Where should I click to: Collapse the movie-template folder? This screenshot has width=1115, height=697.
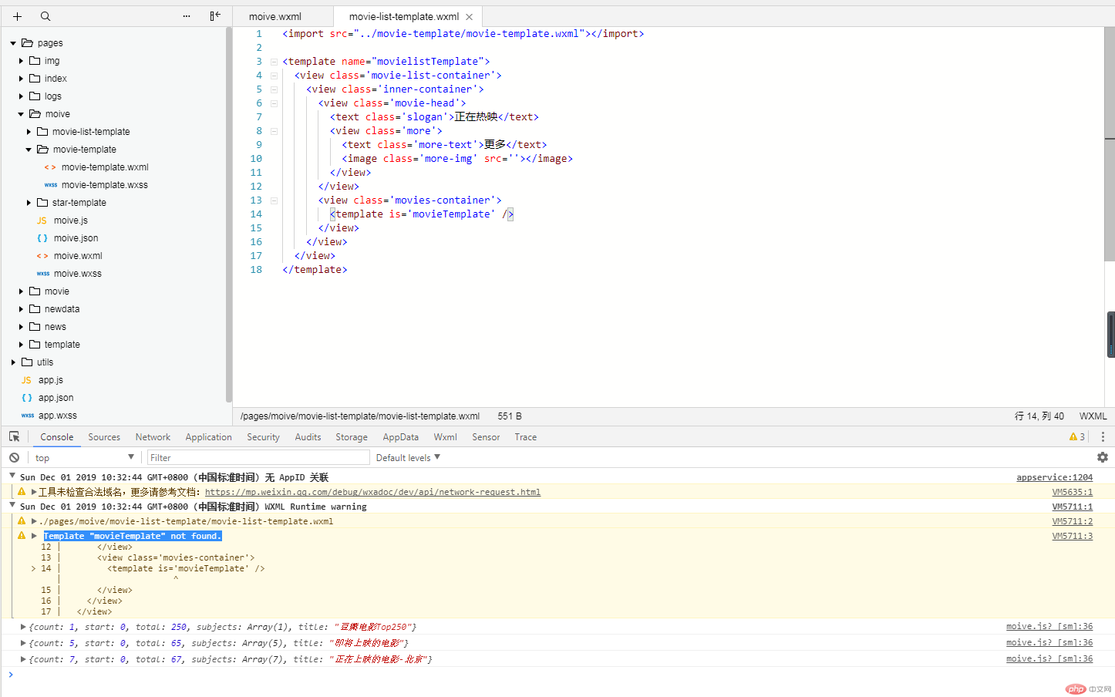click(29, 150)
